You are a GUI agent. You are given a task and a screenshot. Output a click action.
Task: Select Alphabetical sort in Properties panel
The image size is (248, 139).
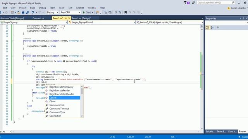pyautogui.click(x=212, y=27)
